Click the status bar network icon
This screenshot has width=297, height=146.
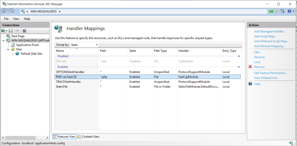click(x=291, y=143)
